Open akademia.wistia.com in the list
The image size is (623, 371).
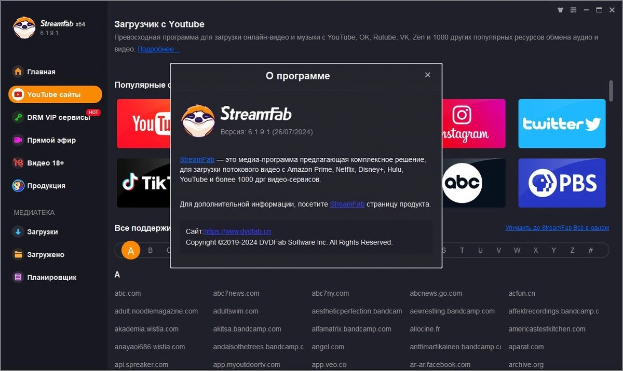tap(146, 329)
